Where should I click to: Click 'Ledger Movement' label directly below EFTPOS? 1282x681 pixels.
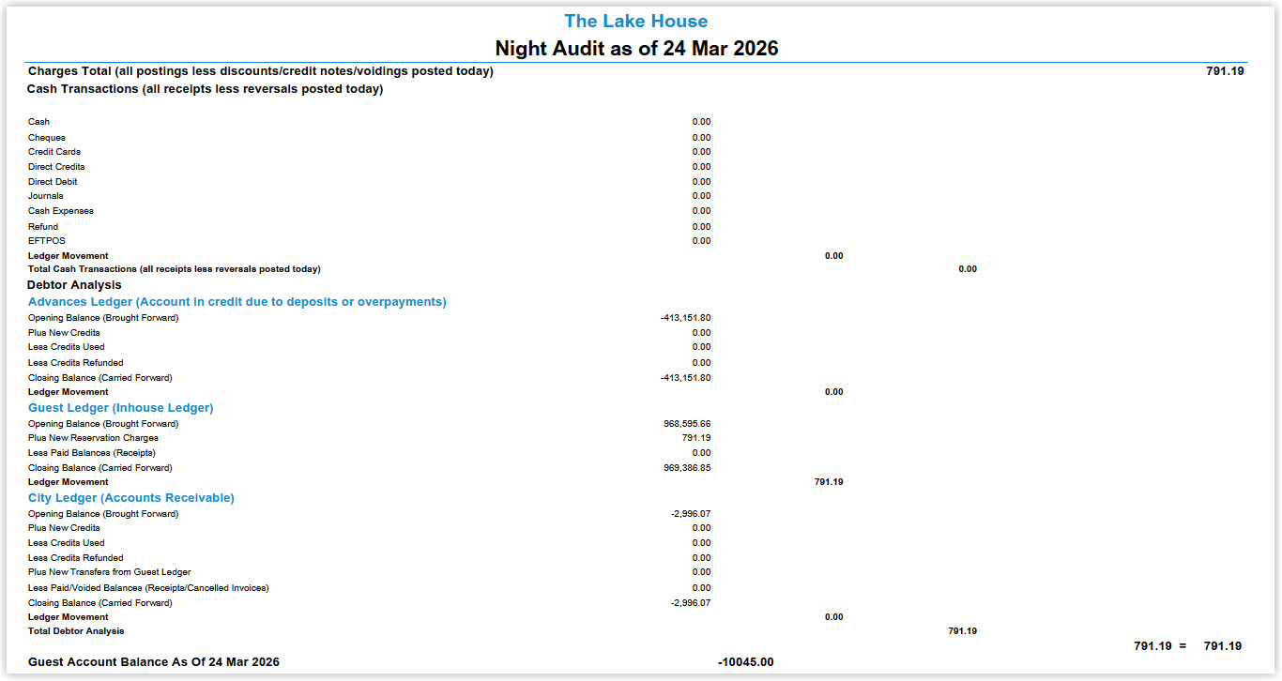[69, 256]
